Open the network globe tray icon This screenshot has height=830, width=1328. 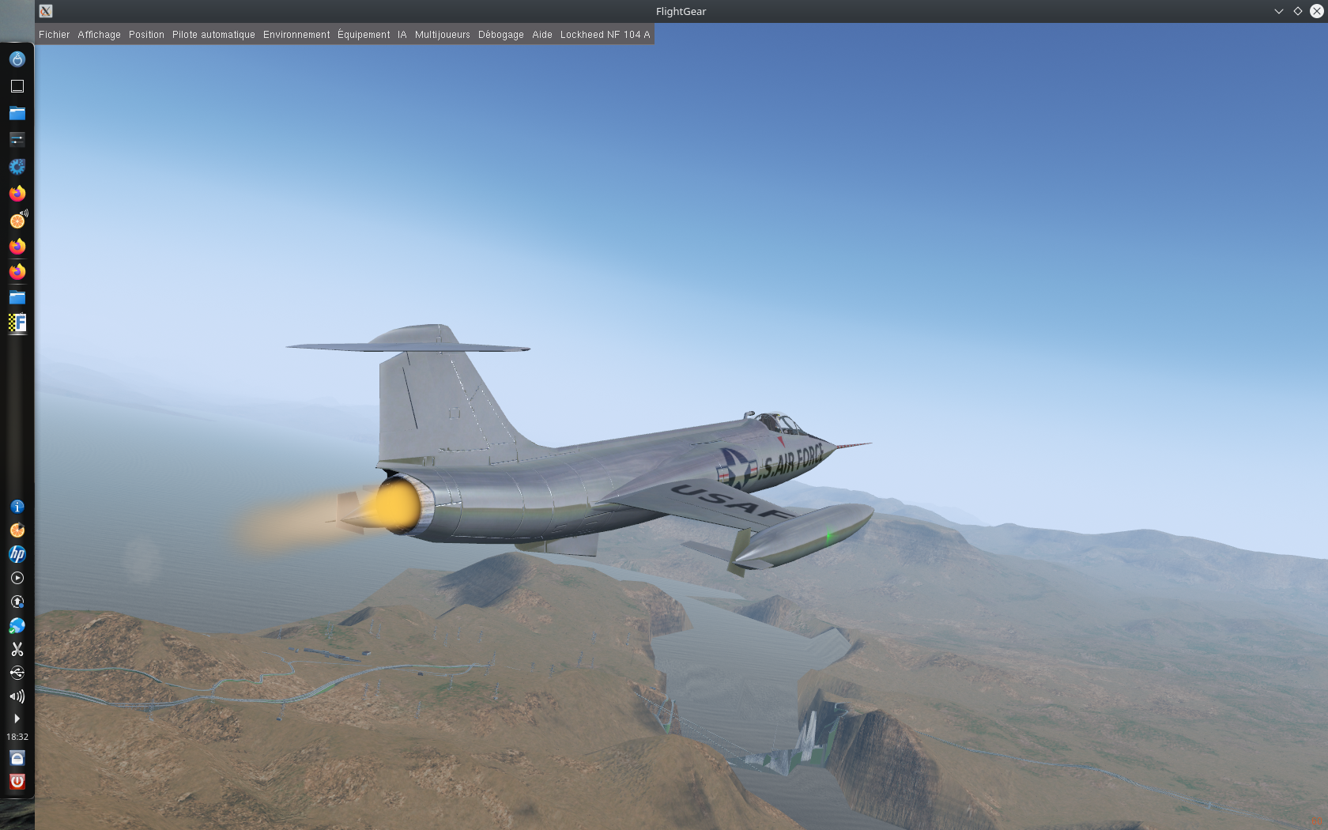(x=17, y=625)
